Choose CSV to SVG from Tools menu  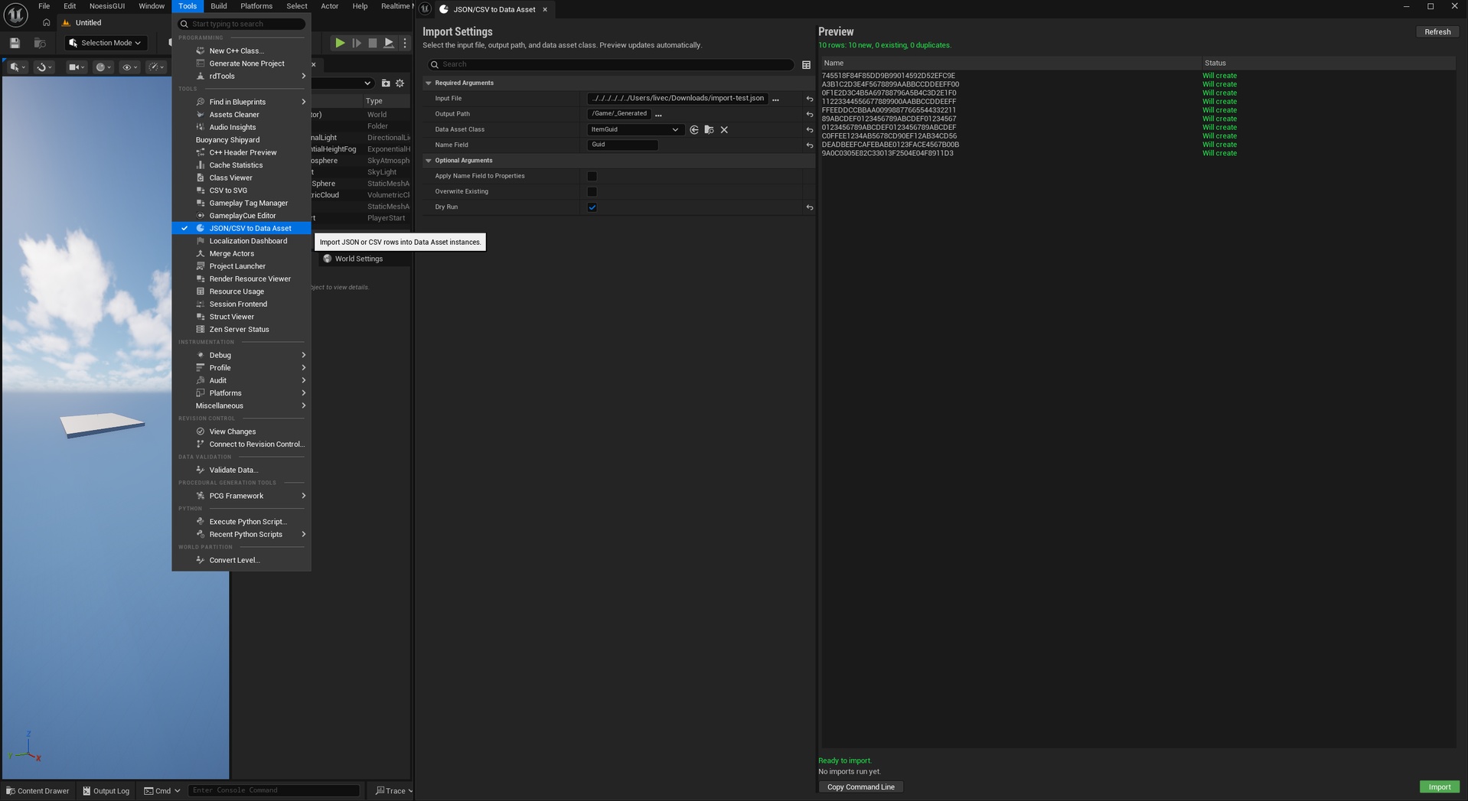pyautogui.click(x=242, y=190)
